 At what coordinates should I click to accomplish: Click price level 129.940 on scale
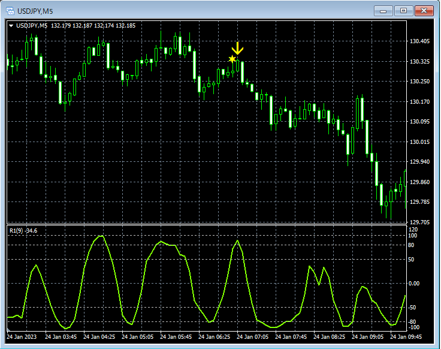pos(419,161)
